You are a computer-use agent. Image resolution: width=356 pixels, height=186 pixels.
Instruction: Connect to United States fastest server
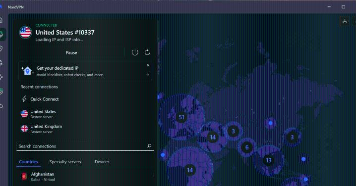click(85, 114)
